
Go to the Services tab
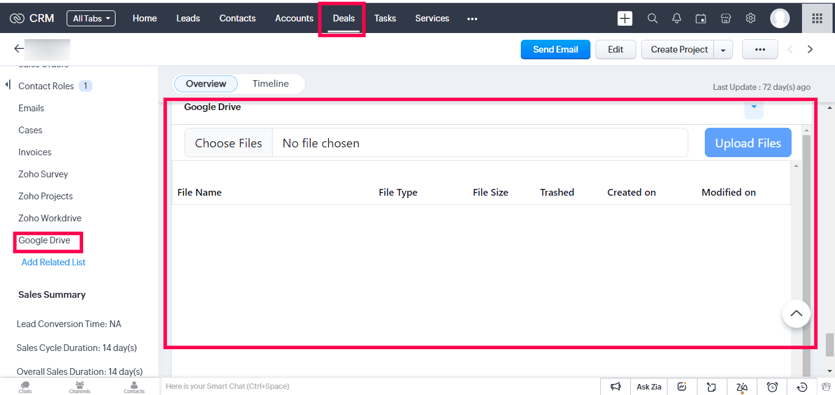click(x=432, y=18)
